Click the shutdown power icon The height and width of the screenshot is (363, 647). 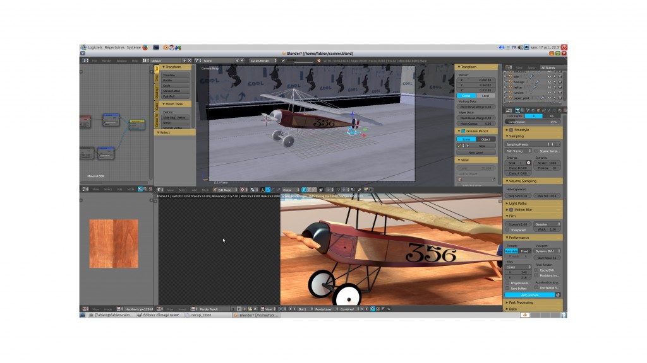[564, 47]
